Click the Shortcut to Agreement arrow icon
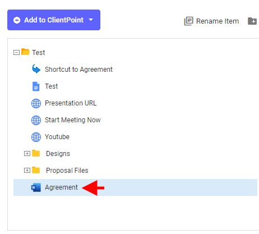The image size is (259, 234). coord(36,69)
